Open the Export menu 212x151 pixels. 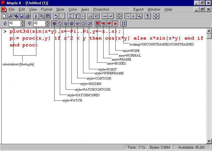pyautogui.click(x=138, y=10)
